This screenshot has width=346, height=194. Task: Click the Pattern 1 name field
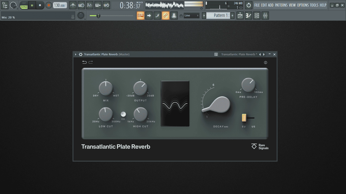(218, 16)
